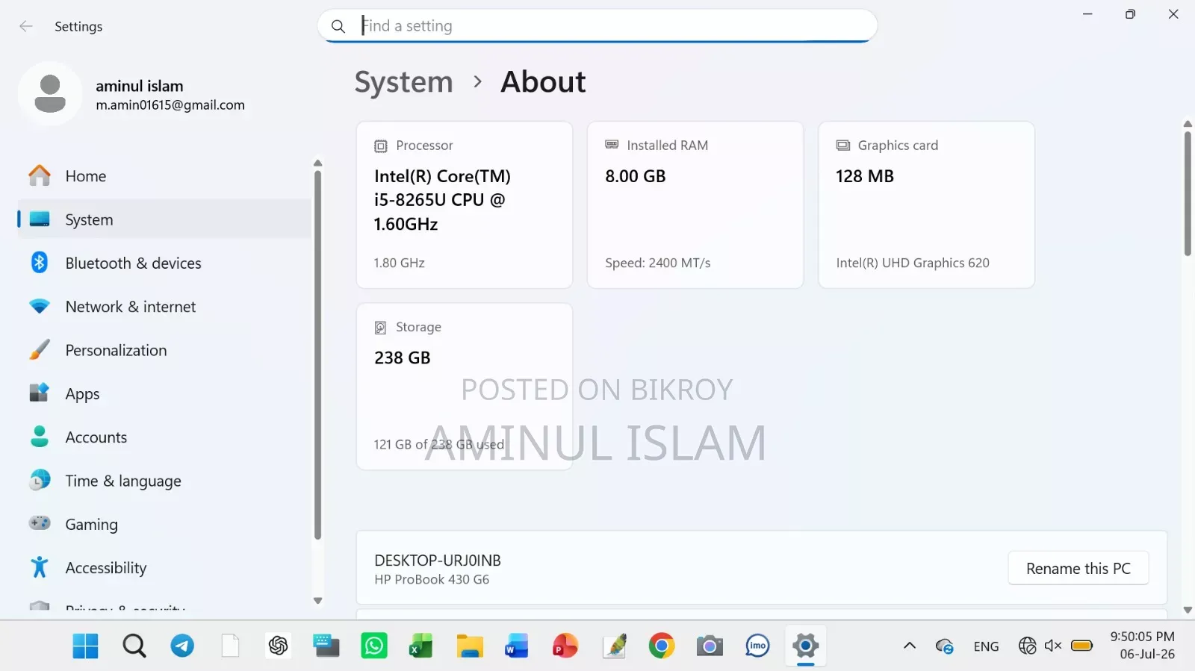This screenshot has width=1195, height=671.
Task: Select the '128 MB' graphics memory value
Action: coord(865,176)
